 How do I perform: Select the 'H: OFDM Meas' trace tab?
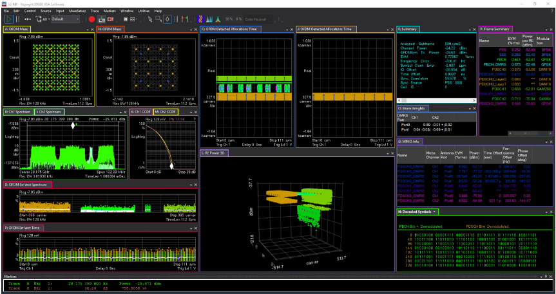[111, 29]
